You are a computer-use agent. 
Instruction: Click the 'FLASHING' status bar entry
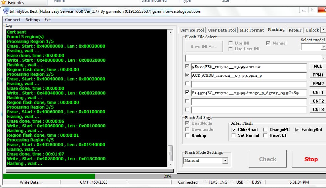click(218, 182)
